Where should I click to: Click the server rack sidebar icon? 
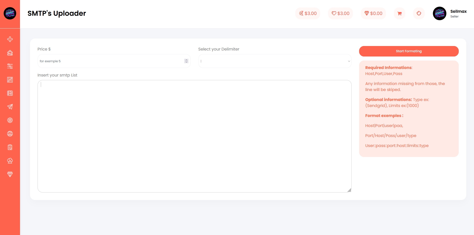click(x=10, y=93)
